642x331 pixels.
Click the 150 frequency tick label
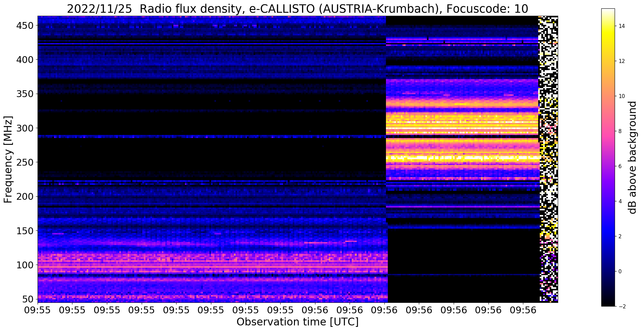click(25, 231)
